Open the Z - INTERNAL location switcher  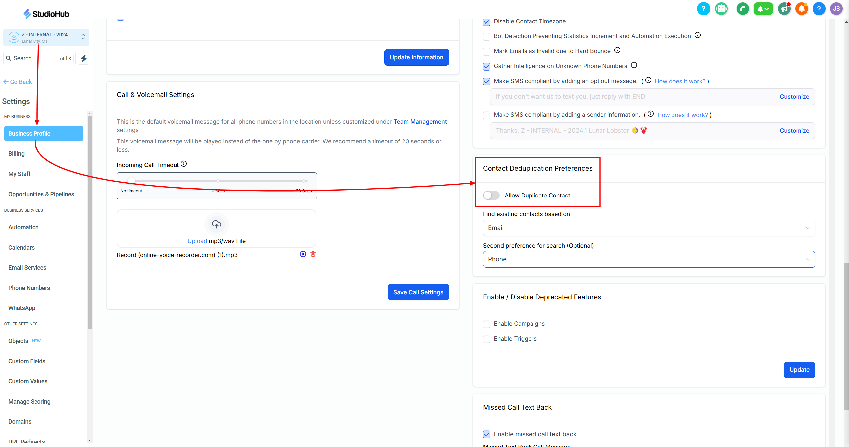[x=46, y=37]
